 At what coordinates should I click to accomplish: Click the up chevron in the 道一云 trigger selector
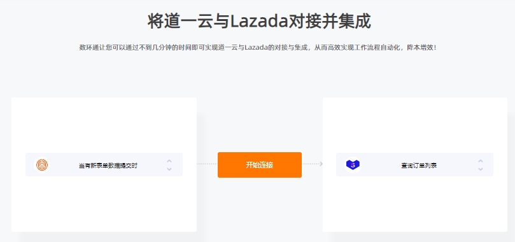coord(169,161)
